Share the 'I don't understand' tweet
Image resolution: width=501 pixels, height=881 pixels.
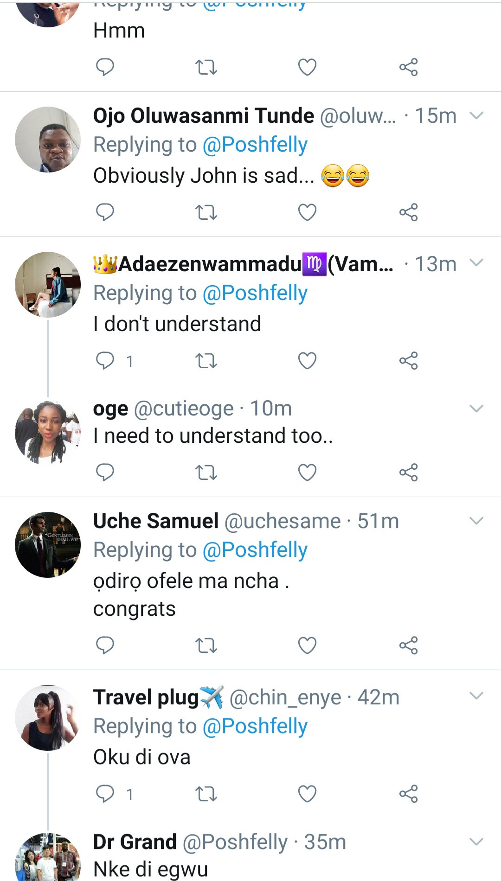tap(408, 361)
